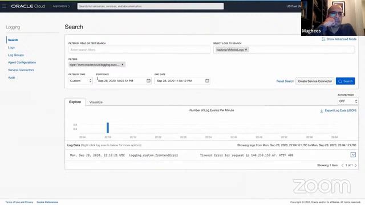Open Service Connectors page

(21, 70)
